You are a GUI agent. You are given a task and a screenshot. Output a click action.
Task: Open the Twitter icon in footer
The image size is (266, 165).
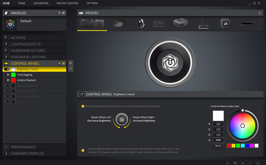coord(243,163)
